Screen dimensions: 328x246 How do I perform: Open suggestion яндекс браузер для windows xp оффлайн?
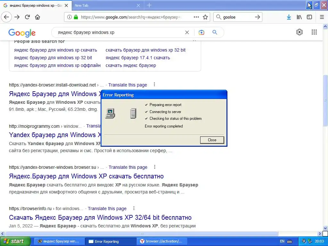pos(57,65)
